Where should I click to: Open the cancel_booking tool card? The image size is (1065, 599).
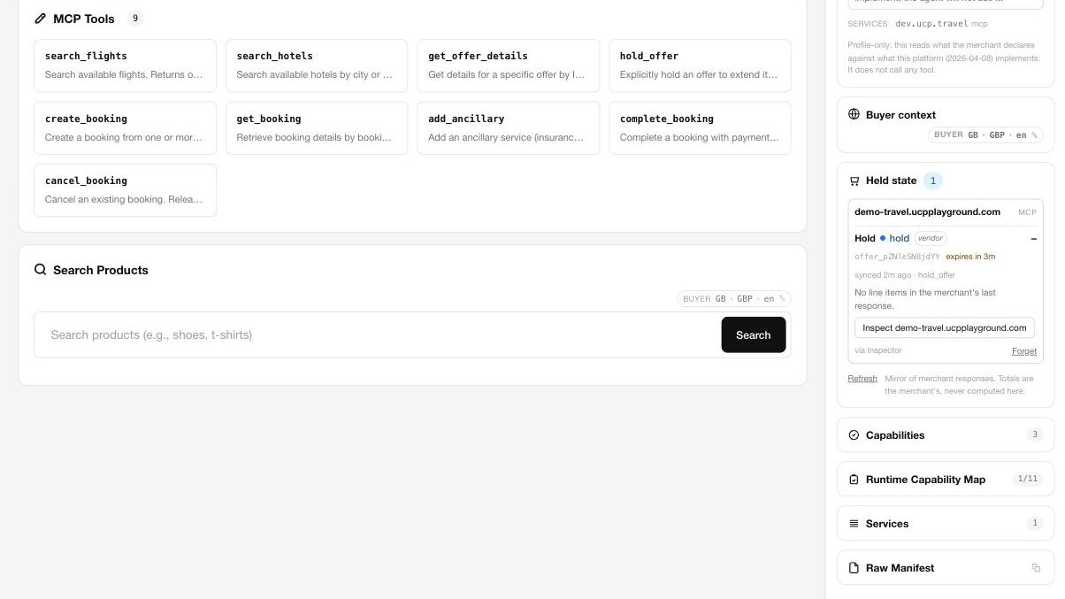pyautogui.click(x=125, y=190)
